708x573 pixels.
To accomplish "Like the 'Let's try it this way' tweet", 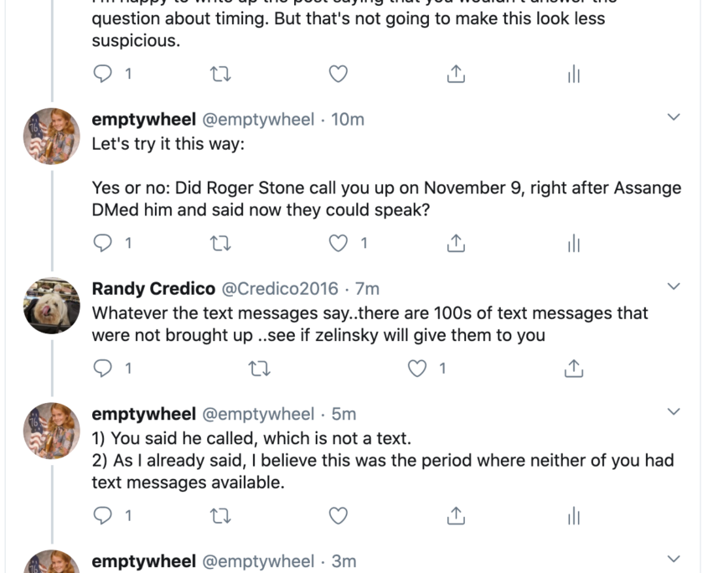I will 338,243.
